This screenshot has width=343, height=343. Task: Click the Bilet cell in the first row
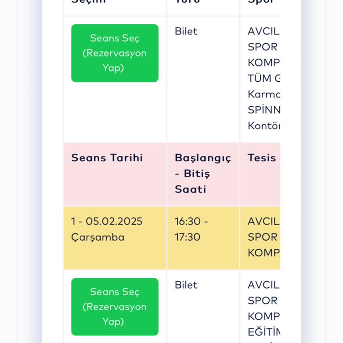(x=186, y=31)
